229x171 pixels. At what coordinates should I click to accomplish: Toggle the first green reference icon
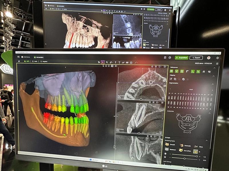point(171,71)
